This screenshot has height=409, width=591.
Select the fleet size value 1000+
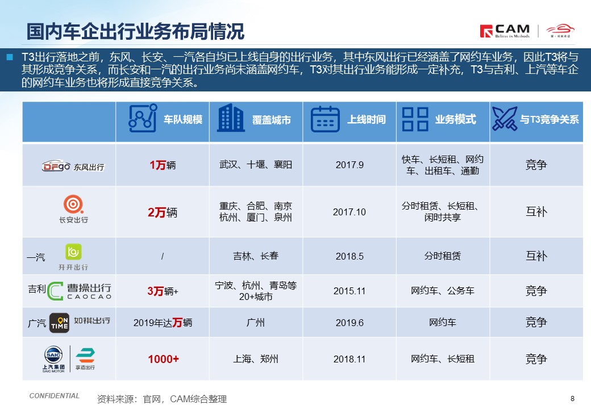pos(164,359)
